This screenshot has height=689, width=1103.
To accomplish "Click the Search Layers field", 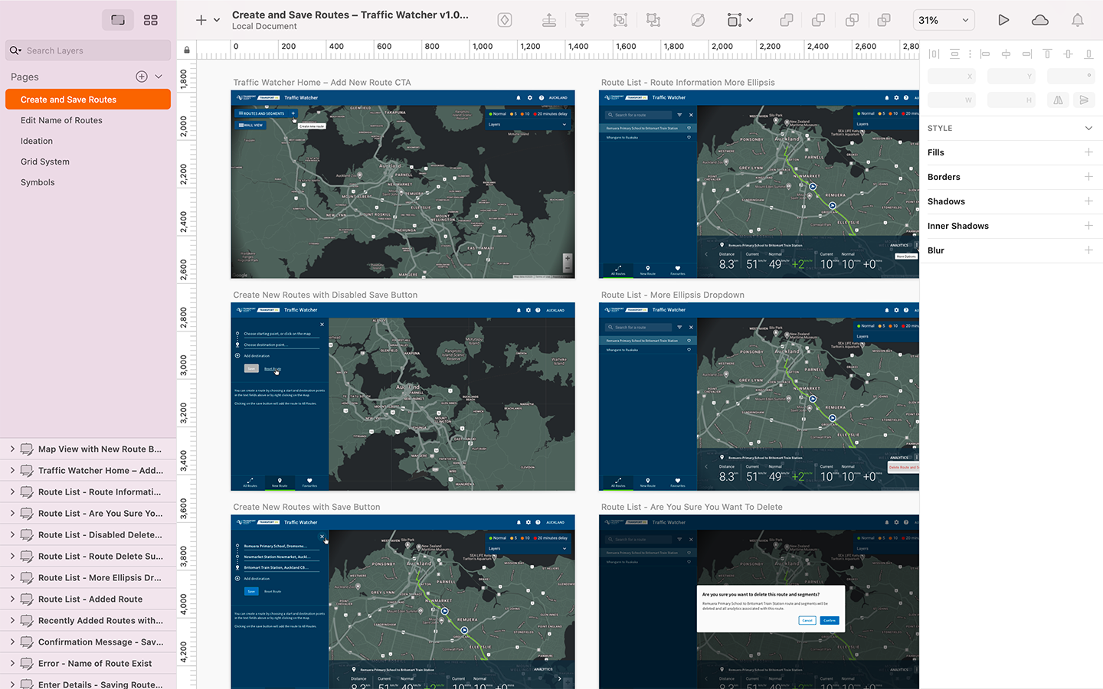I will (88, 51).
